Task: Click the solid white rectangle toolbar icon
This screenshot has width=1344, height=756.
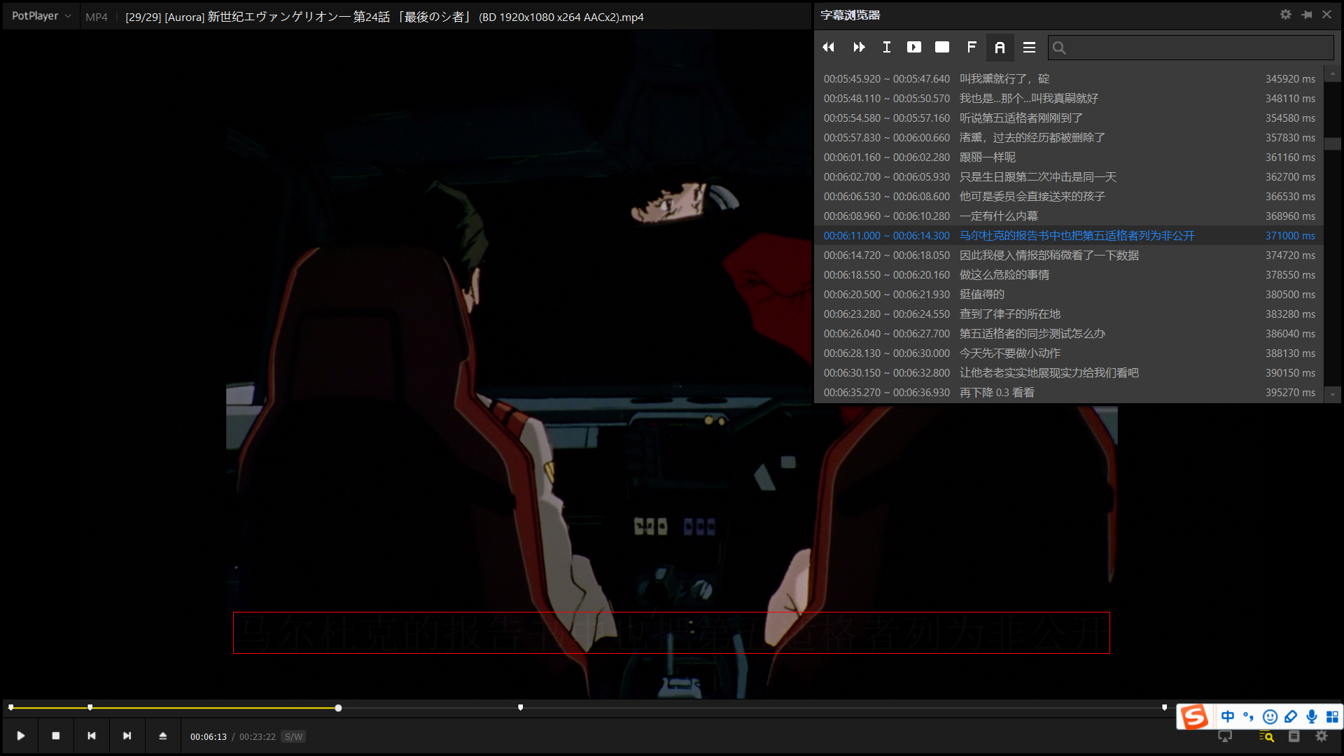Action: (x=942, y=47)
